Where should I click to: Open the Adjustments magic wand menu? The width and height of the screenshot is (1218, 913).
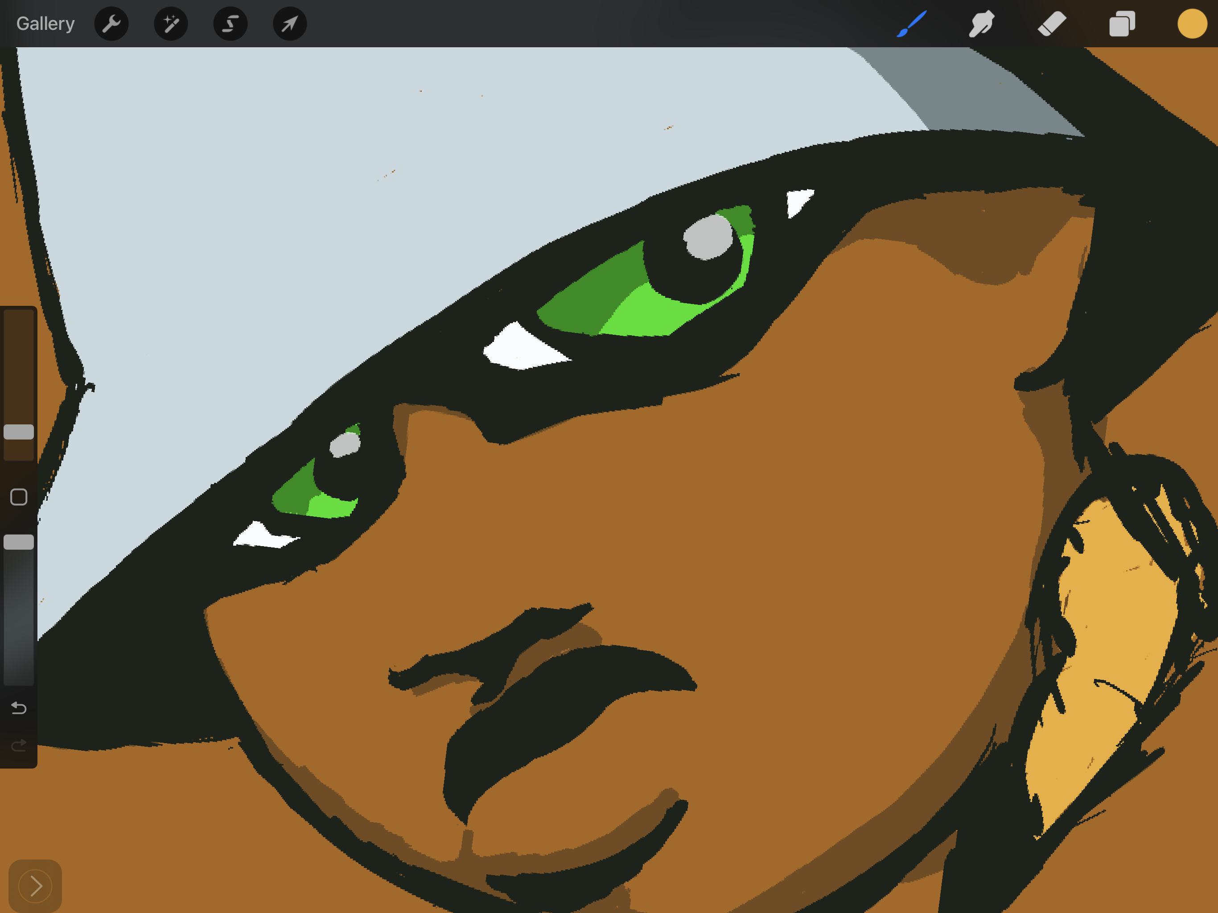171,24
